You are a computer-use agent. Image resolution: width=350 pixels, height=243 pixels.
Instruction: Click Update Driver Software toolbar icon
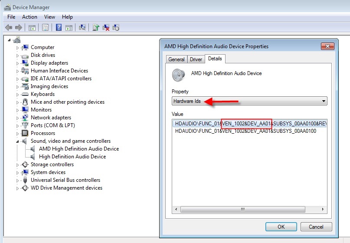96,27
